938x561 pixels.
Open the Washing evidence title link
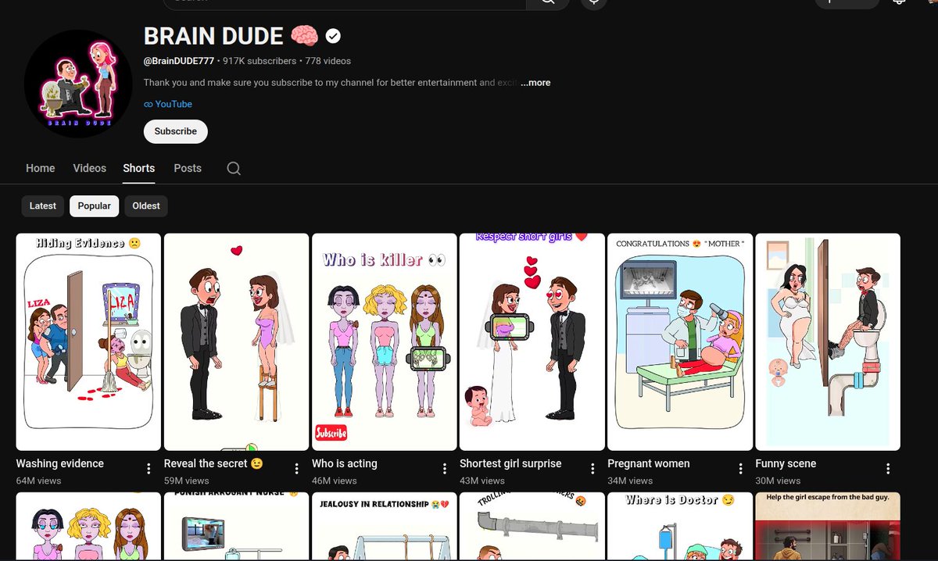click(x=60, y=463)
